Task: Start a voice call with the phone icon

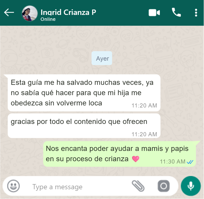Action: point(176,12)
